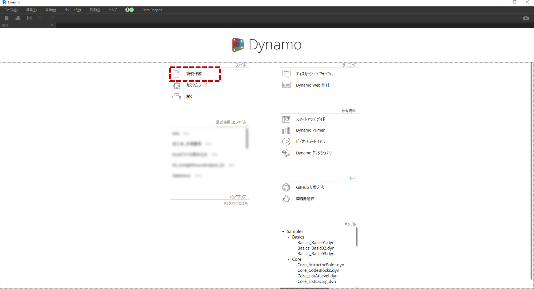
Task: Open the Dynamo Primer link
Action: 310,130
